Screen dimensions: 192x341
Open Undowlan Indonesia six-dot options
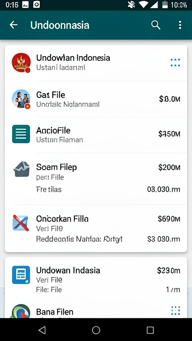click(175, 63)
